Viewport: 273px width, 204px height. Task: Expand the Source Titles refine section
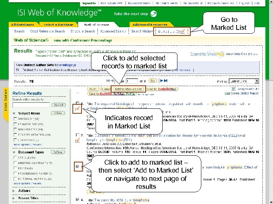tap(14, 198)
